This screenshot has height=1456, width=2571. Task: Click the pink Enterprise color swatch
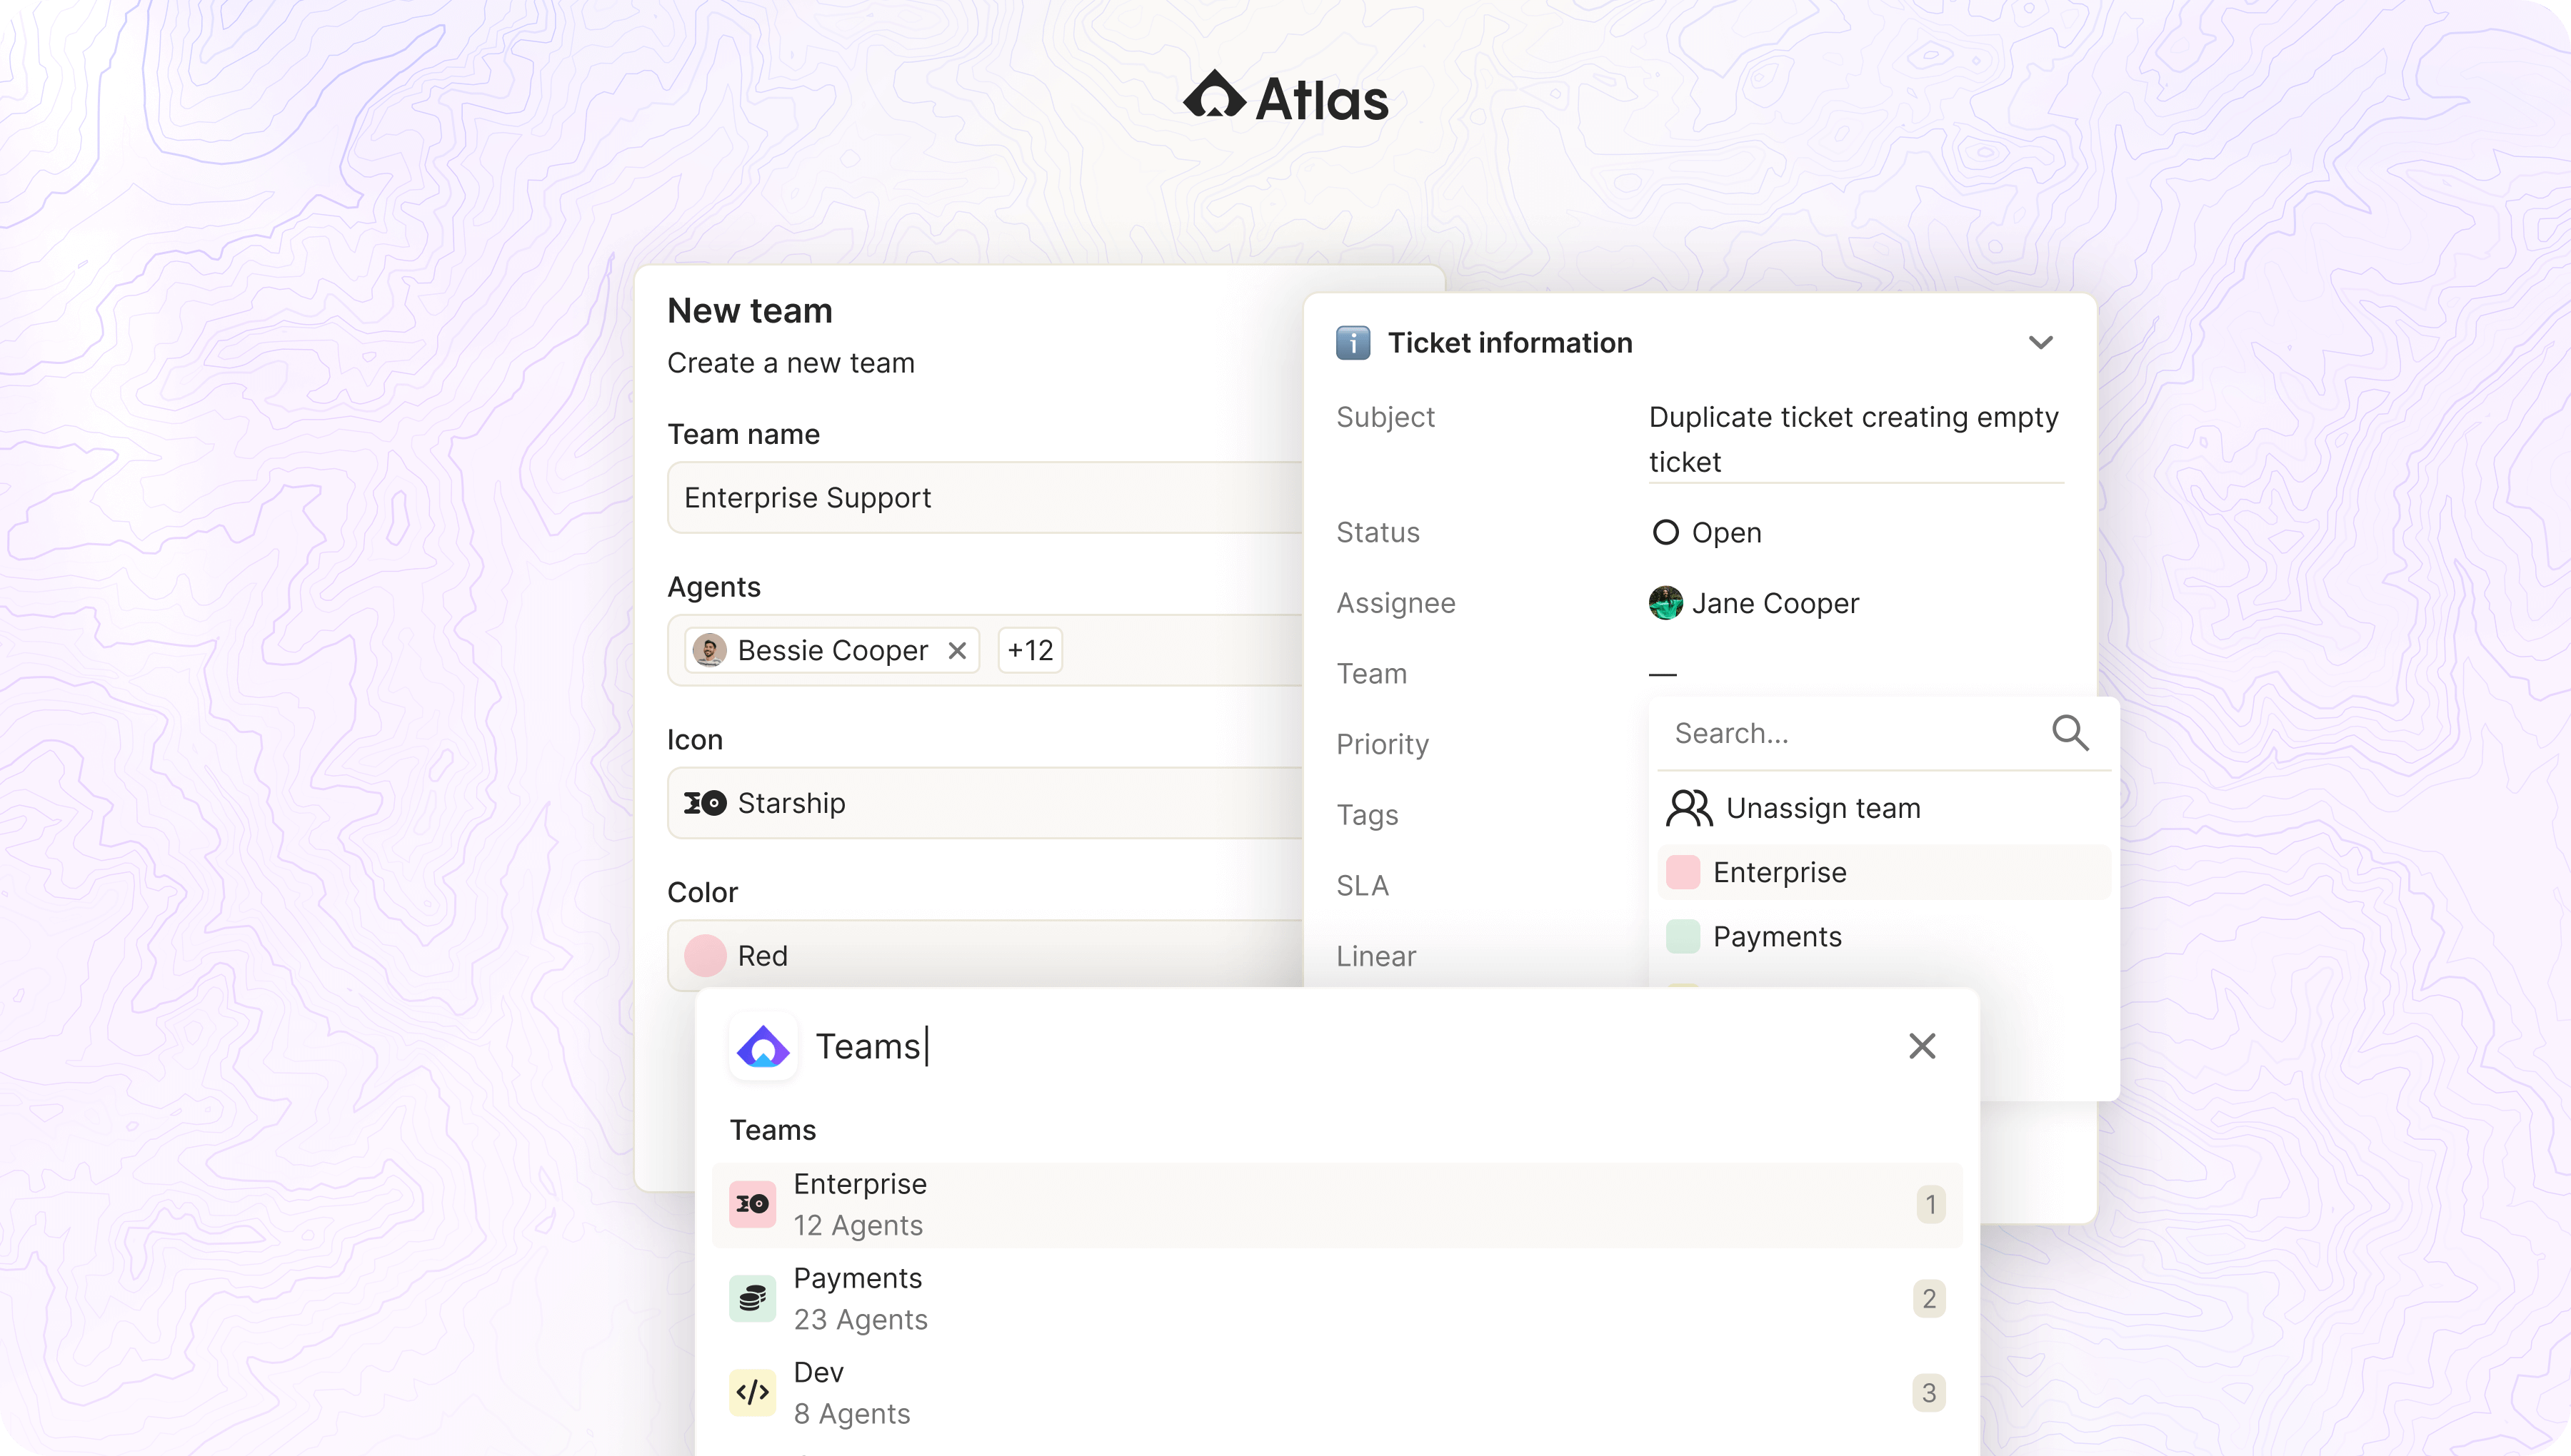pos(1683,872)
